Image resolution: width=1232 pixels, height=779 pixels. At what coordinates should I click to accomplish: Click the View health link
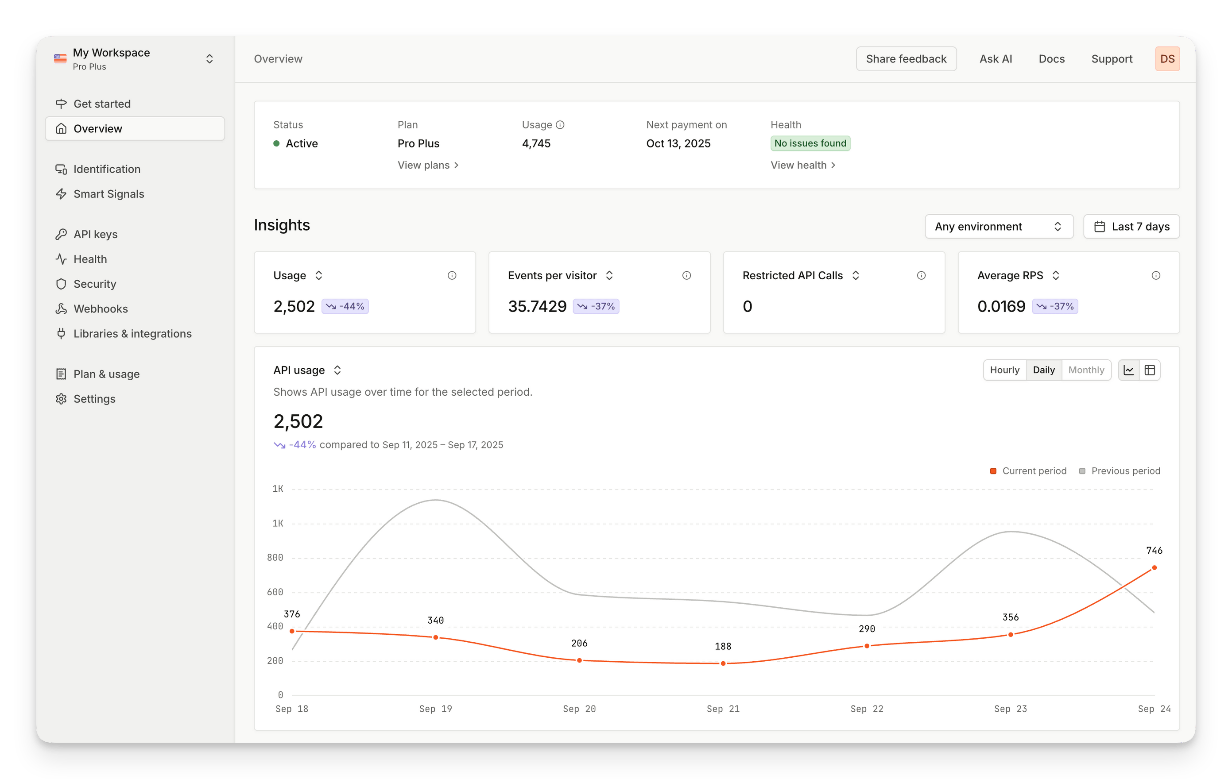point(803,165)
